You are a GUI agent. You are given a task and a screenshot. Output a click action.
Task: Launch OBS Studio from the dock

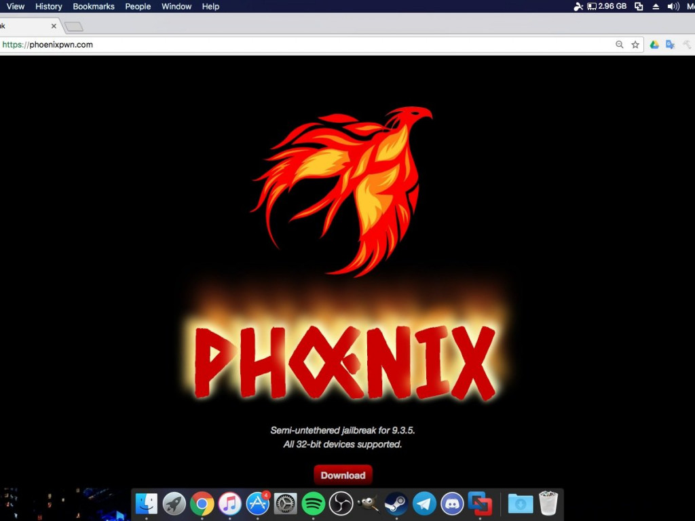(341, 503)
